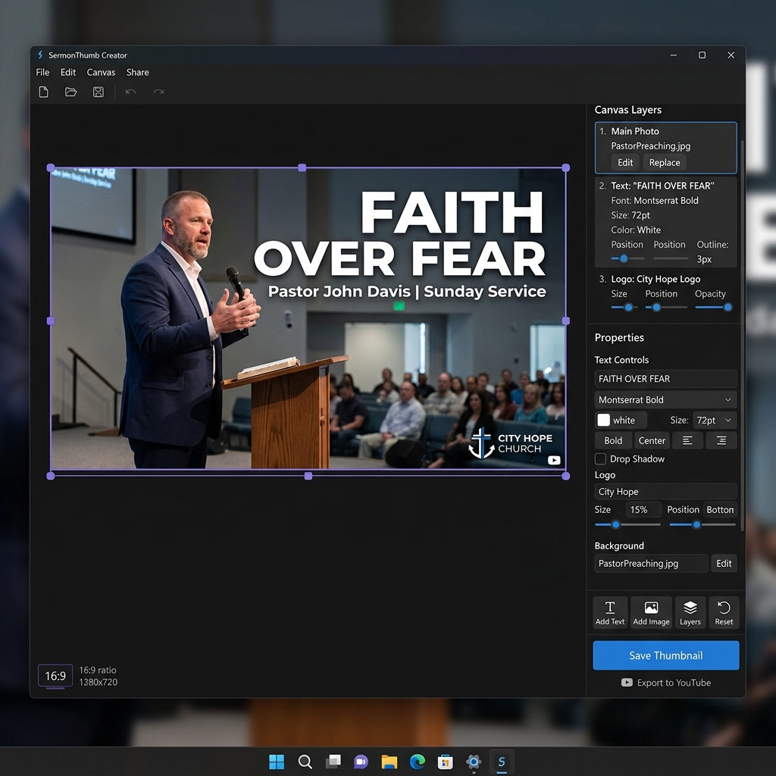Click the SermonThumb taskbar icon

coord(502,762)
